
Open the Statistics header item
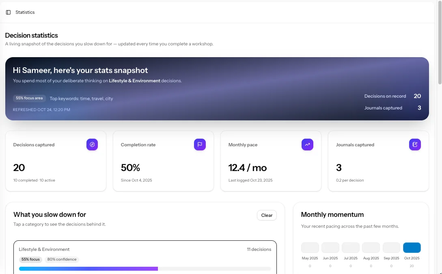pyautogui.click(x=25, y=12)
